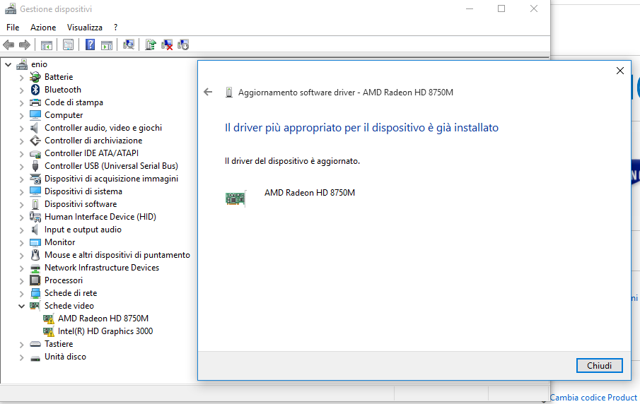This screenshot has height=404, width=640.
Task: Expand the Dispositivi di sistema category
Action: [x=22, y=191]
